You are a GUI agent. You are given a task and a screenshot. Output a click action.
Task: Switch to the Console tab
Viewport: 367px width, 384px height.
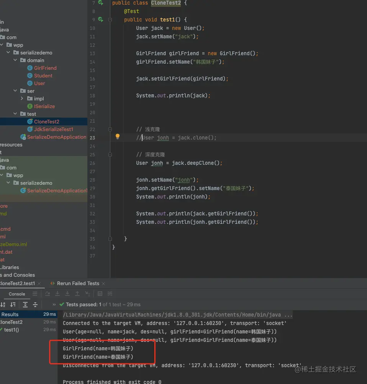(x=17, y=294)
